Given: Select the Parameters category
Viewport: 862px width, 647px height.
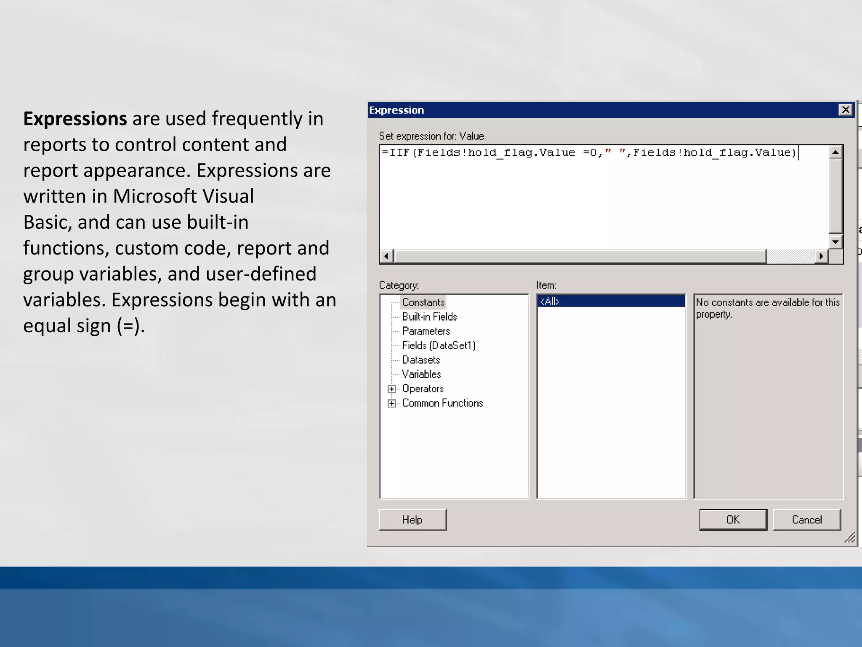Looking at the screenshot, I should click(426, 331).
